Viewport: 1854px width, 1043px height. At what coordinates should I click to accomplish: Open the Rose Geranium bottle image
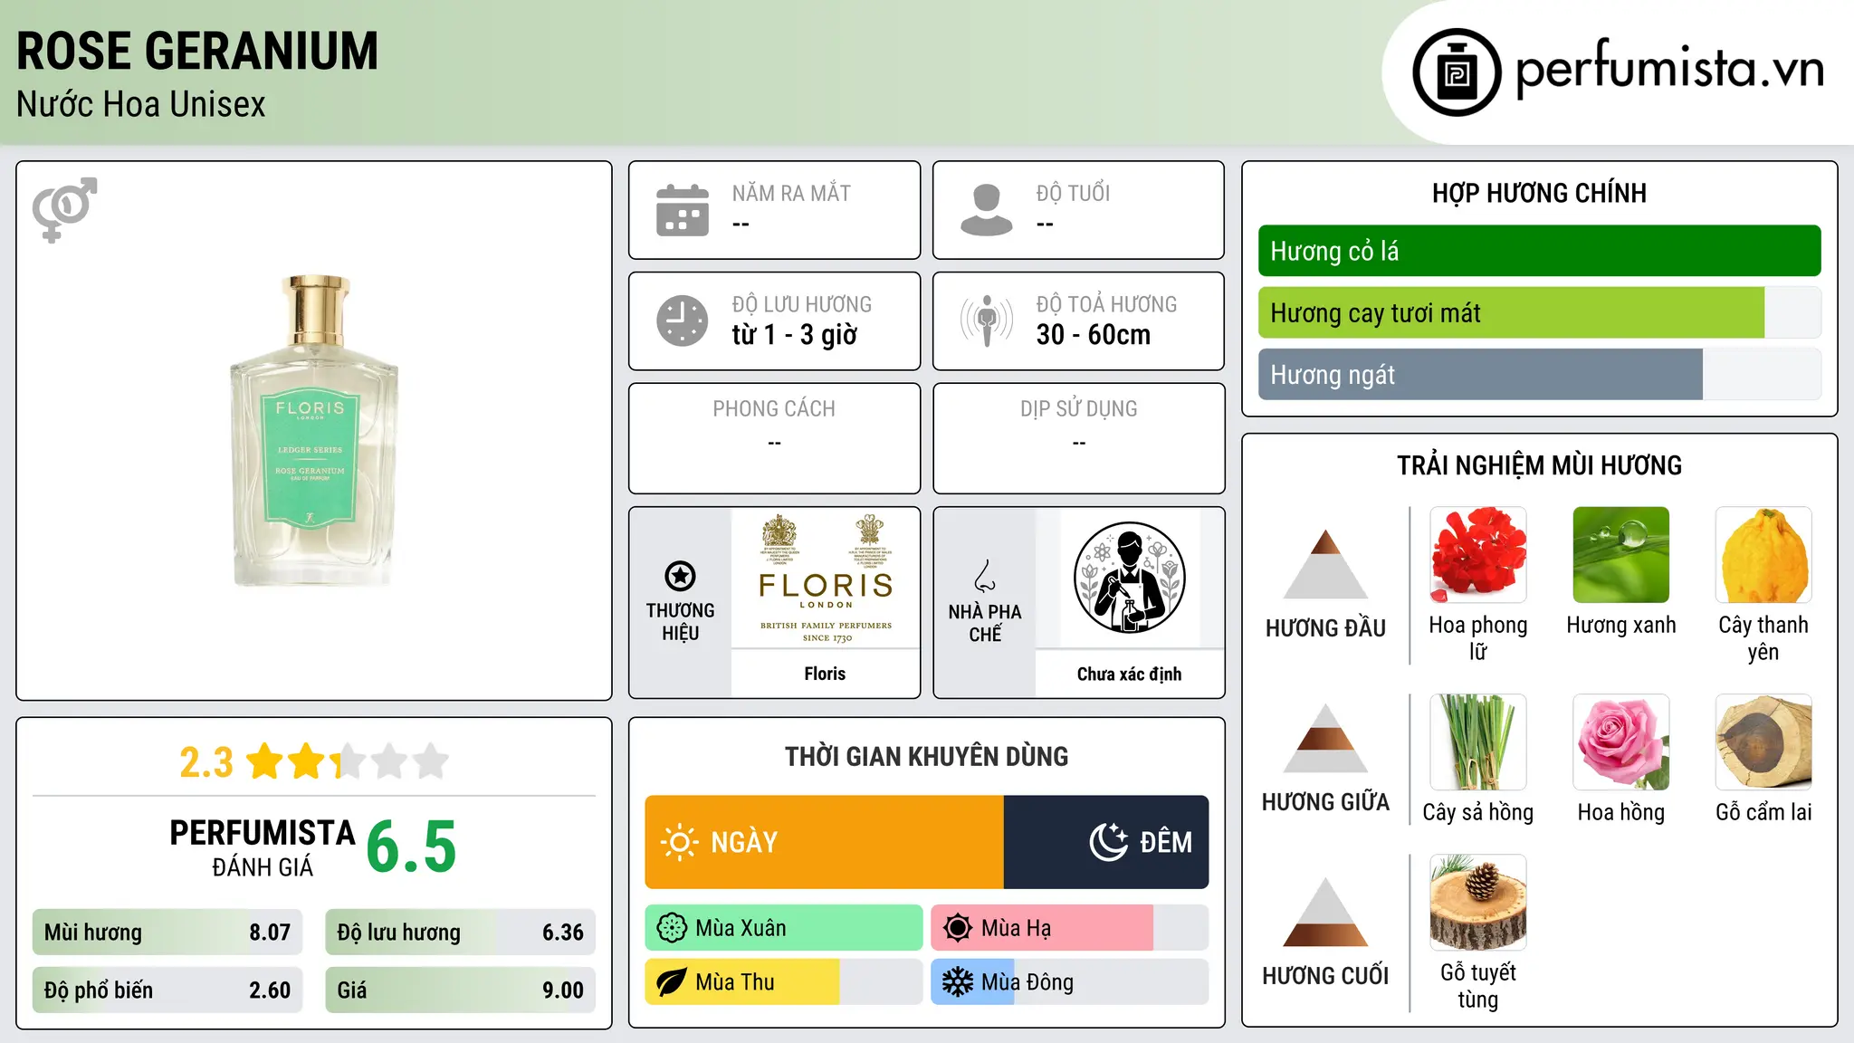pyautogui.click(x=313, y=431)
